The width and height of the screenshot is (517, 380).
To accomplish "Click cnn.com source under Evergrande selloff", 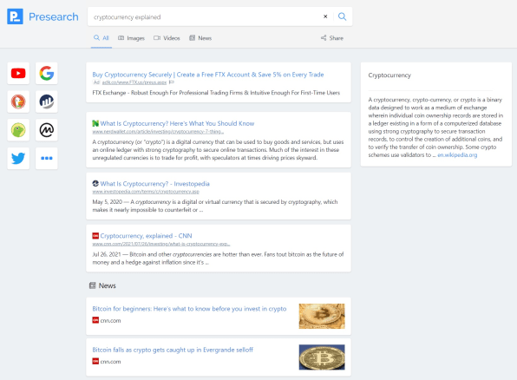I will [110, 362].
